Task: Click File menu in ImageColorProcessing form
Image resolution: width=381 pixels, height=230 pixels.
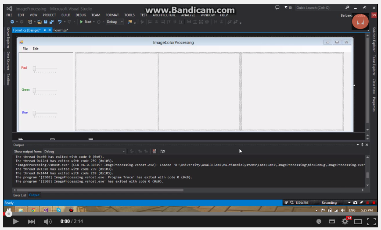Action: (25, 49)
